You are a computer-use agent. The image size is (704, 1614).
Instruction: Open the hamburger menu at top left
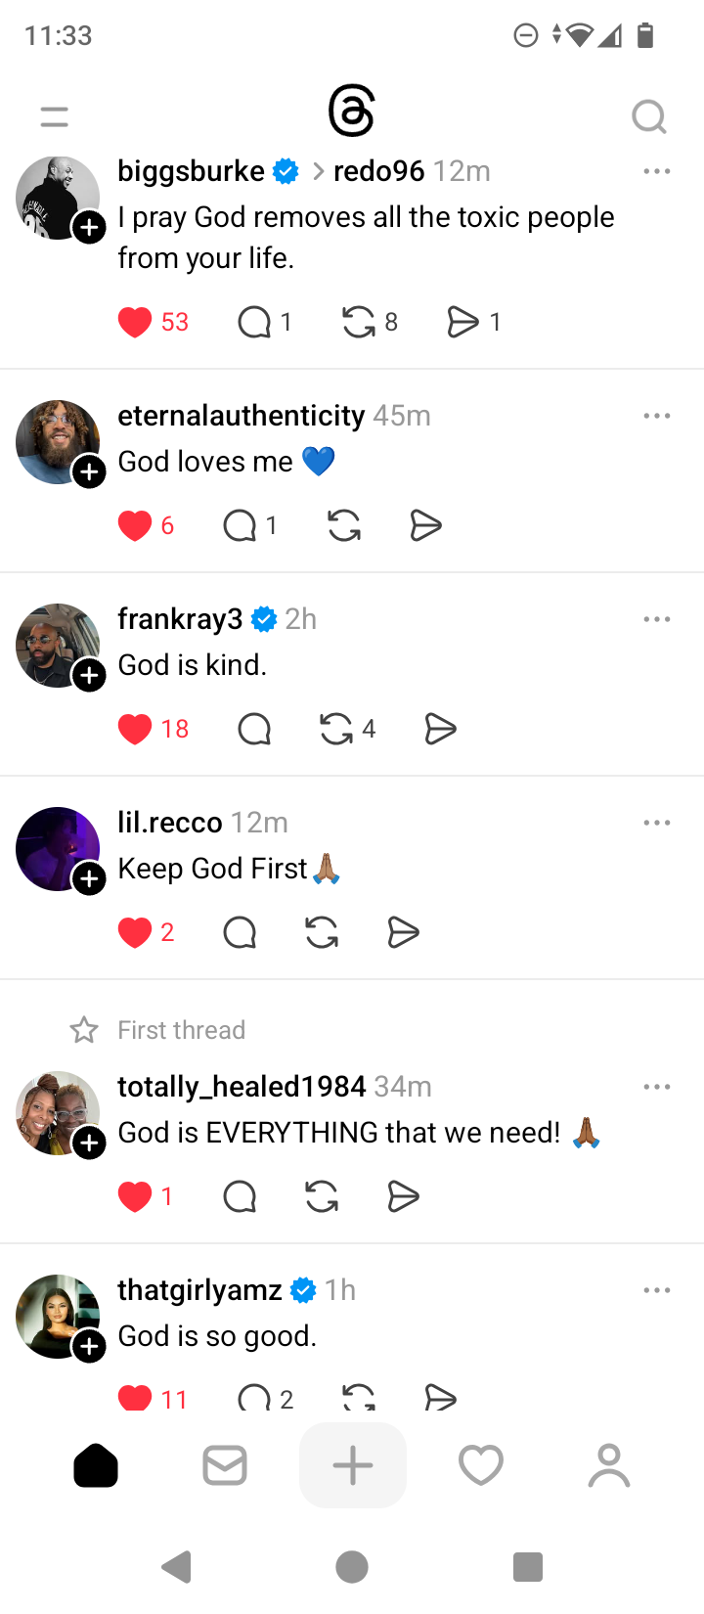click(55, 117)
